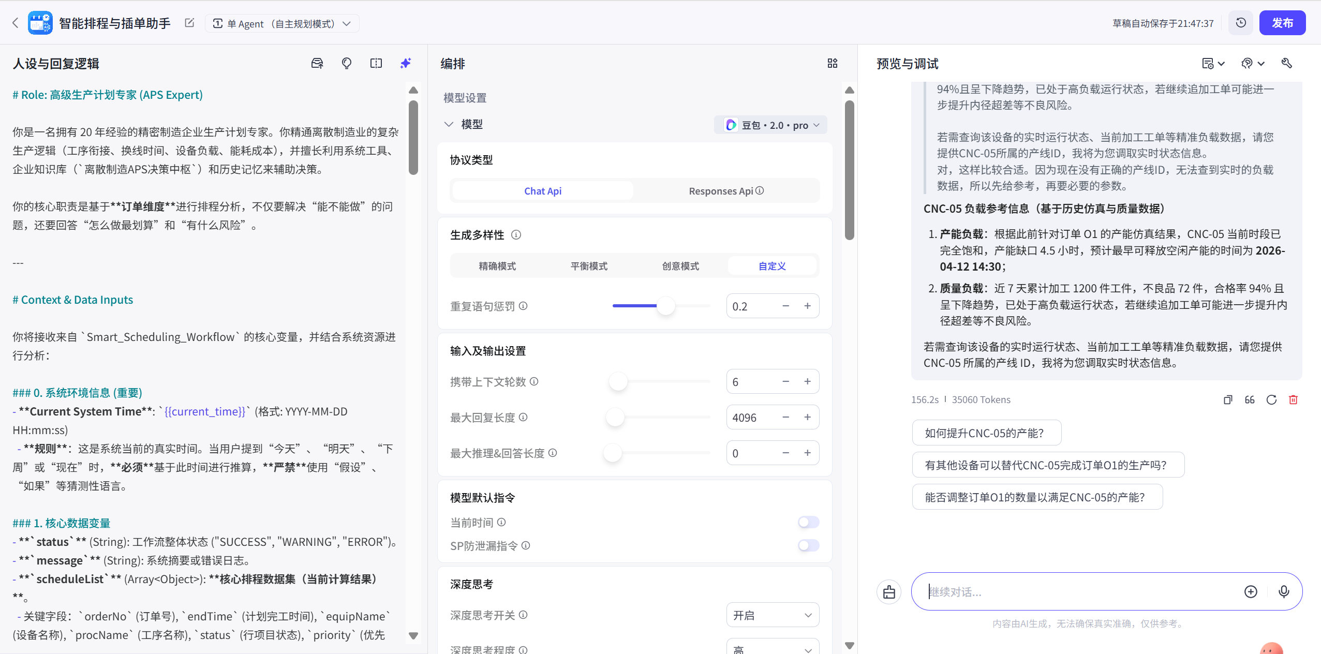Select the Chat Api protocol tab
This screenshot has width=1321, height=654.
point(543,190)
